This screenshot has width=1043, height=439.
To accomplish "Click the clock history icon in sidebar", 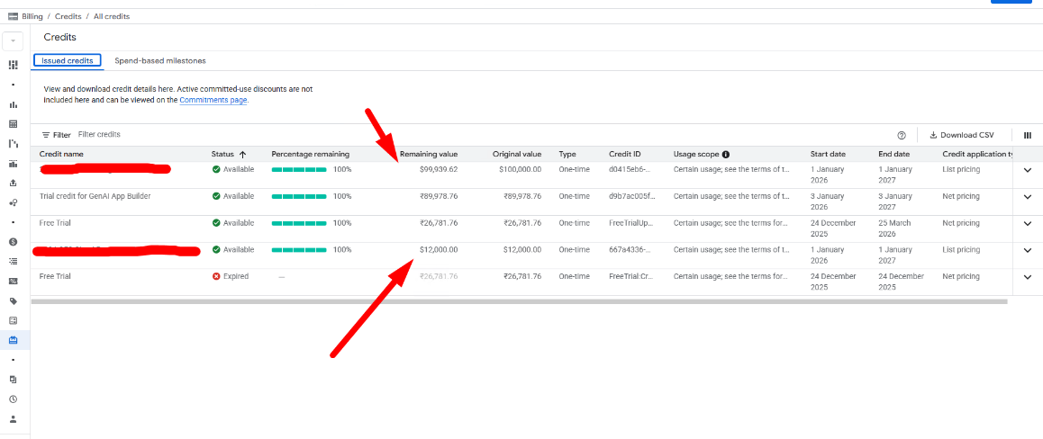I will (x=14, y=399).
